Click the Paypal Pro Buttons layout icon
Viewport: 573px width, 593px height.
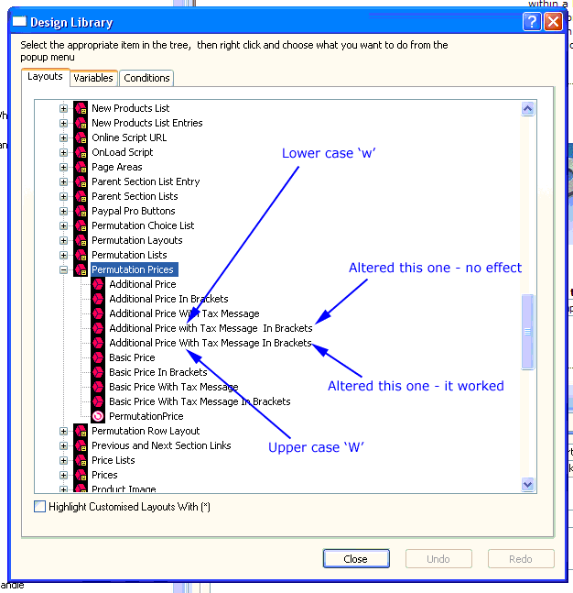[x=81, y=211]
